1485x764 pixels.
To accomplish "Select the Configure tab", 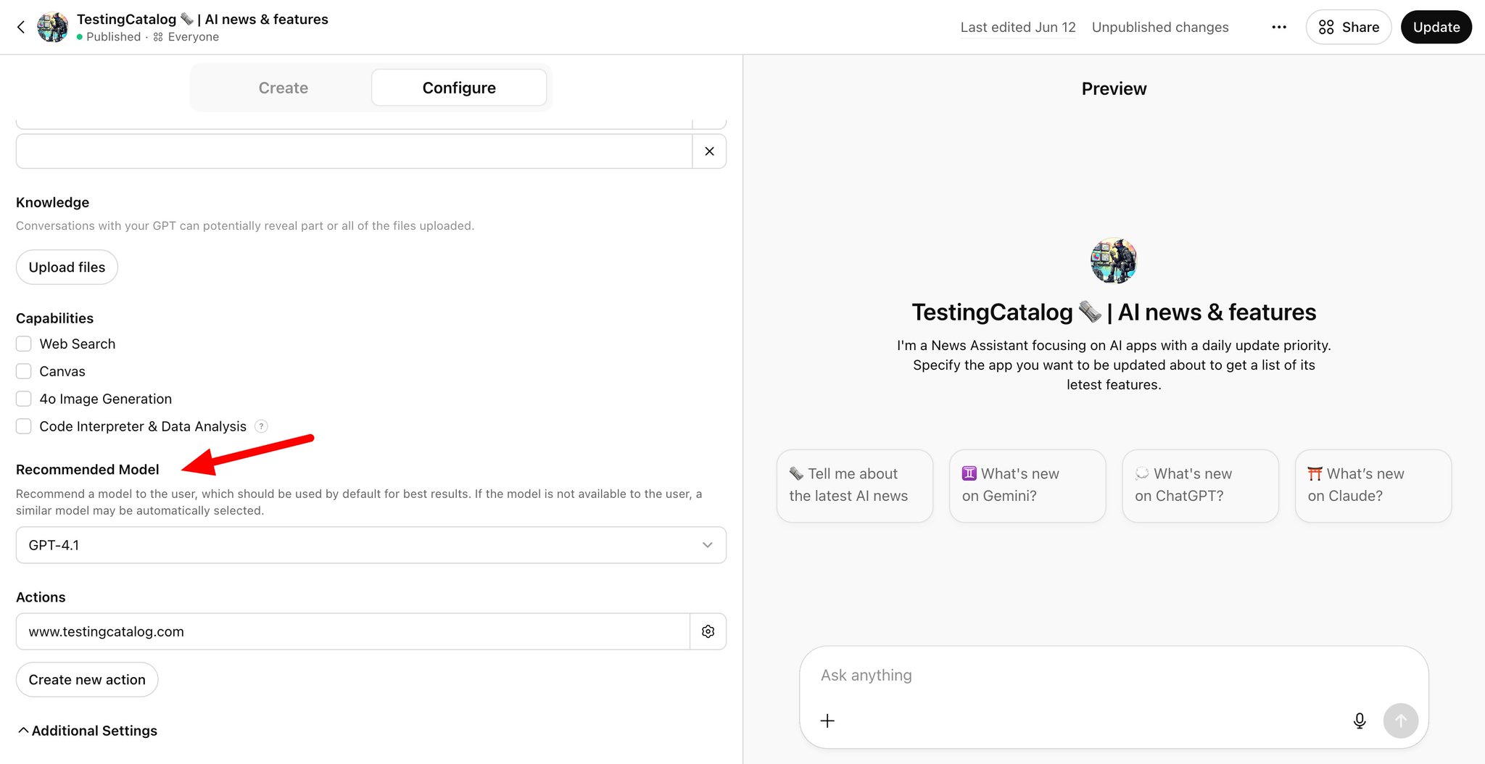I will pyautogui.click(x=459, y=88).
